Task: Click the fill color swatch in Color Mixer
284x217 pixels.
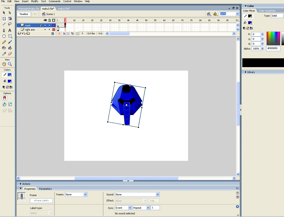Action: click(249, 23)
